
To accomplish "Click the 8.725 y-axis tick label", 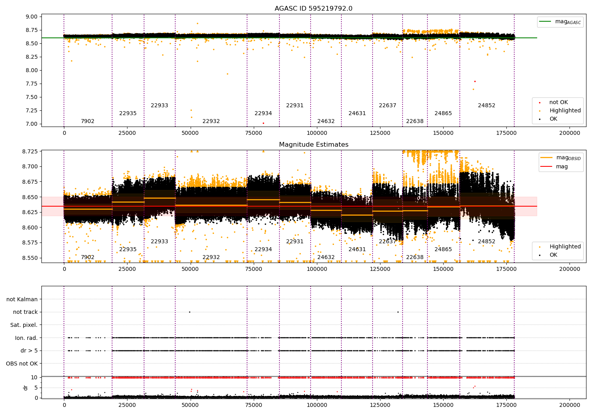I will pyautogui.click(x=30, y=152).
